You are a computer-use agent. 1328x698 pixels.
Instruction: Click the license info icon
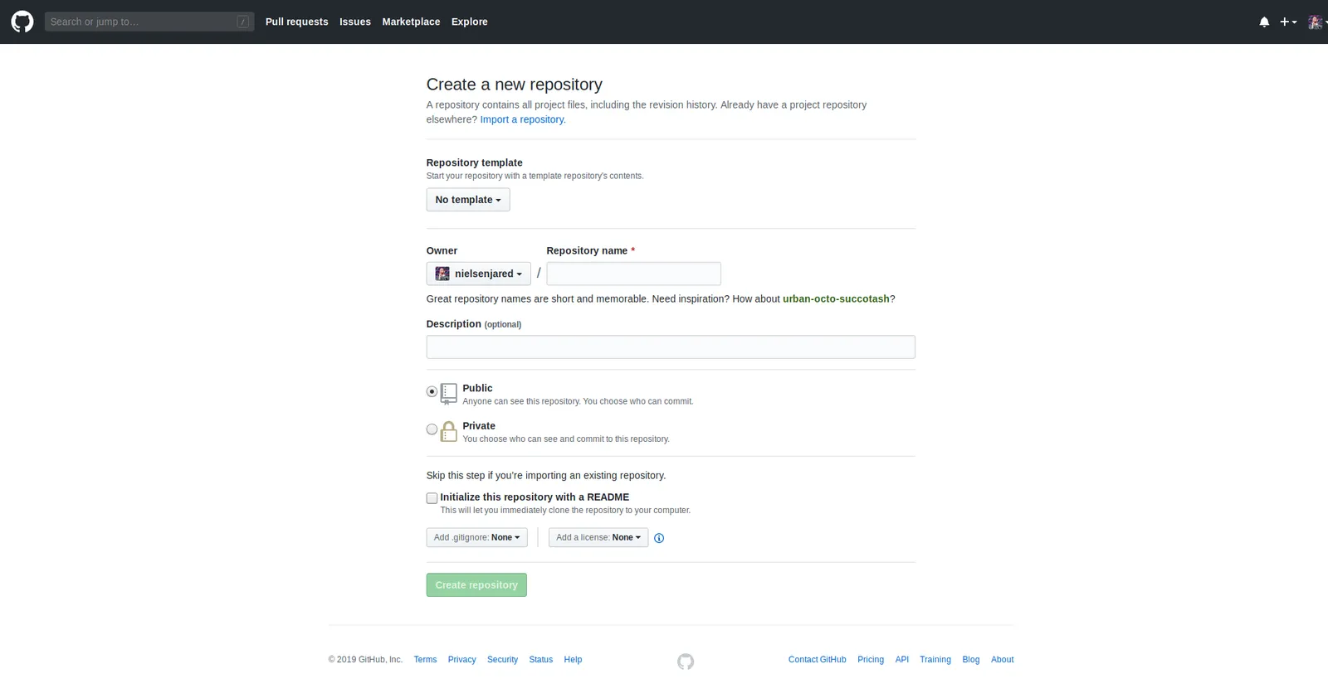(x=659, y=538)
